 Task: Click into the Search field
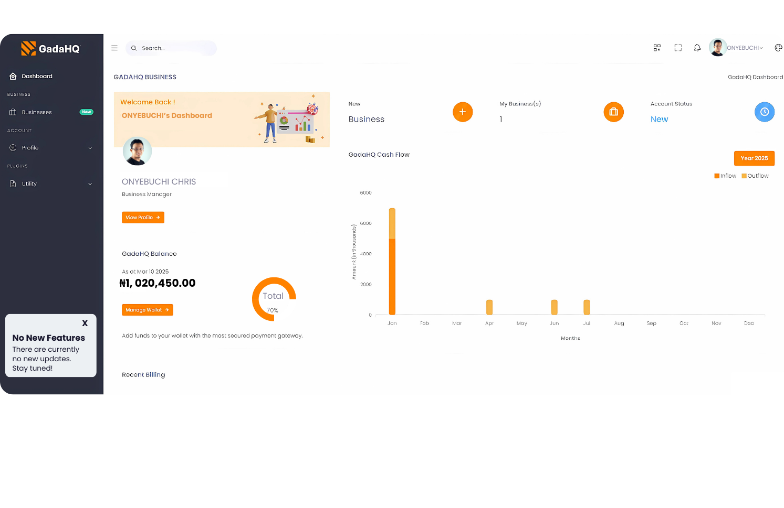pyautogui.click(x=173, y=48)
